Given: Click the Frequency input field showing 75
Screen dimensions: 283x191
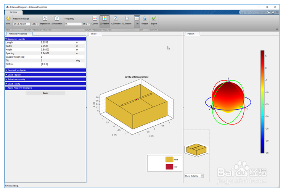Looking at the screenshot, I should (73, 24).
